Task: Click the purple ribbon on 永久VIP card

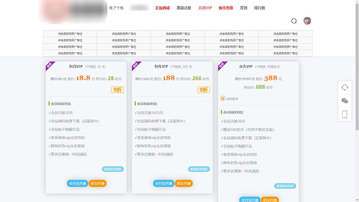Action: click(x=222, y=66)
